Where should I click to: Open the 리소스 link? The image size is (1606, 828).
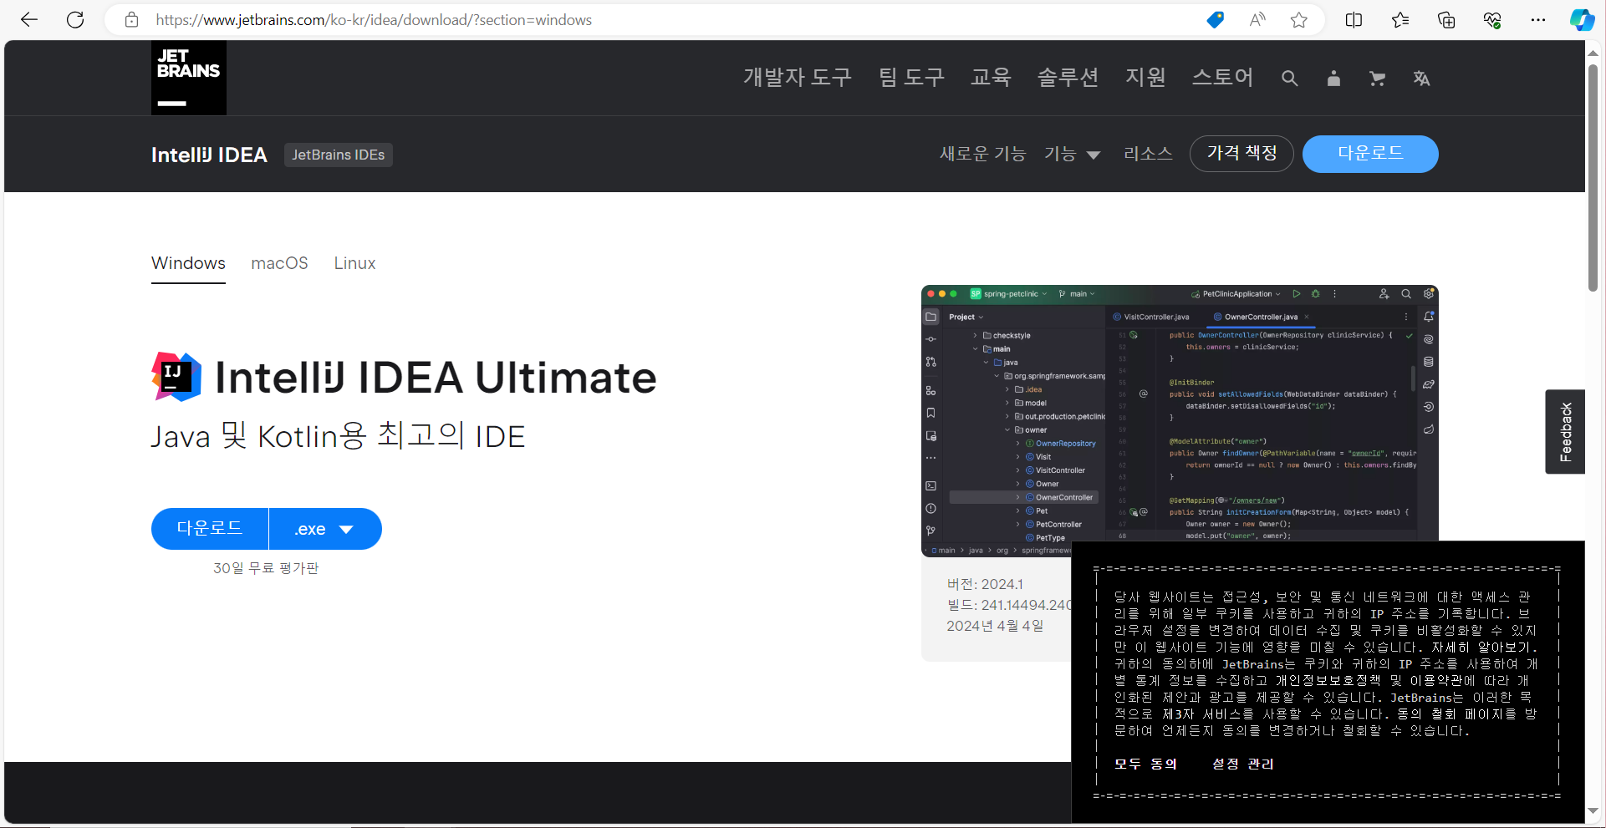click(1148, 154)
